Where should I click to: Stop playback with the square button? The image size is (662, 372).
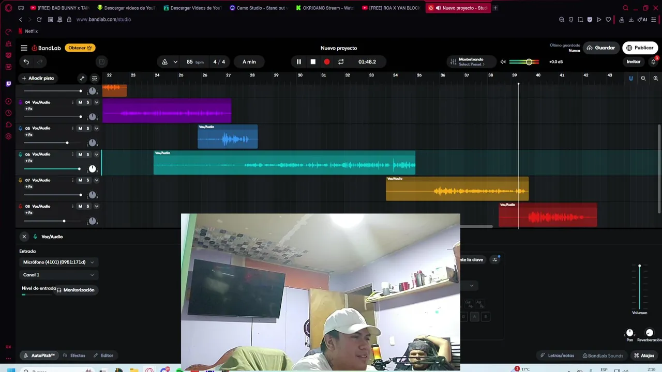313,61
